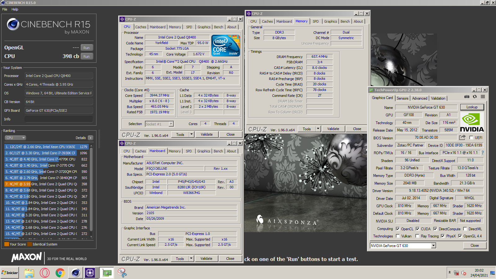Open CPU ranking filter dropdown
Screen dimensions: 496x279
[x=15, y=138]
